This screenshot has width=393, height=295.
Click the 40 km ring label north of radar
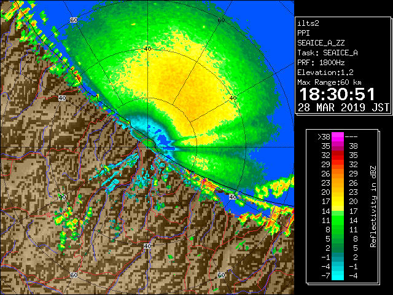147,49
